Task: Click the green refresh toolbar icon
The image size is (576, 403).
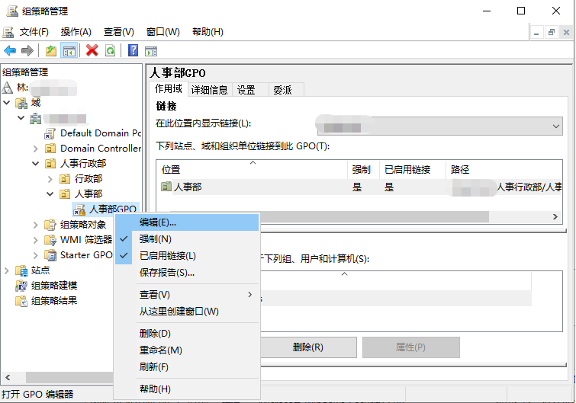Action: click(110, 50)
